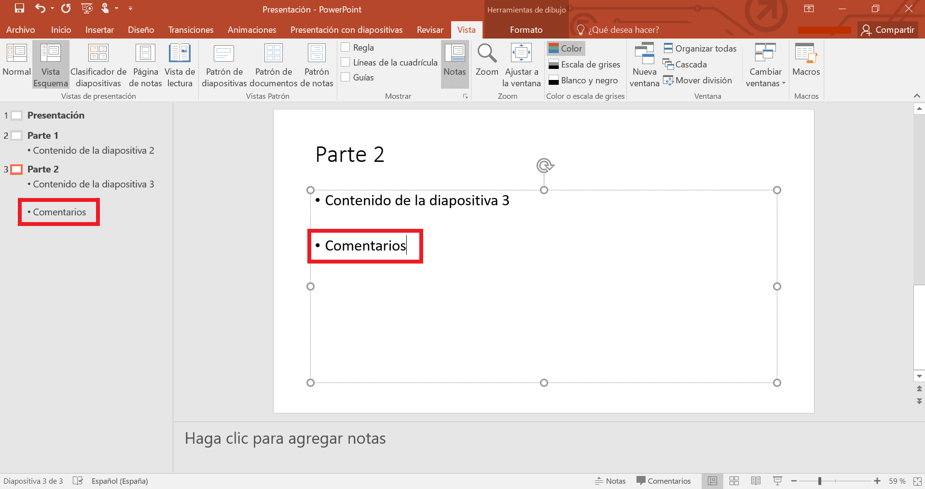Click the zoom slider handle
The width and height of the screenshot is (925, 489).
tap(820, 481)
